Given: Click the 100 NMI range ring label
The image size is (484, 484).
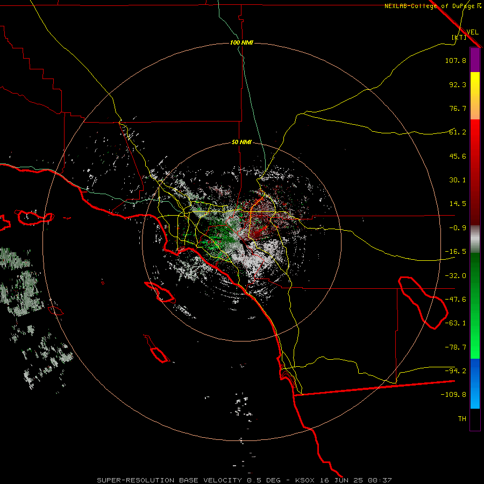Looking at the screenshot, I should click(241, 42).
